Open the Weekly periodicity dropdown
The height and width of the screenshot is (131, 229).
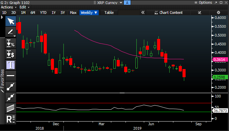89,13
